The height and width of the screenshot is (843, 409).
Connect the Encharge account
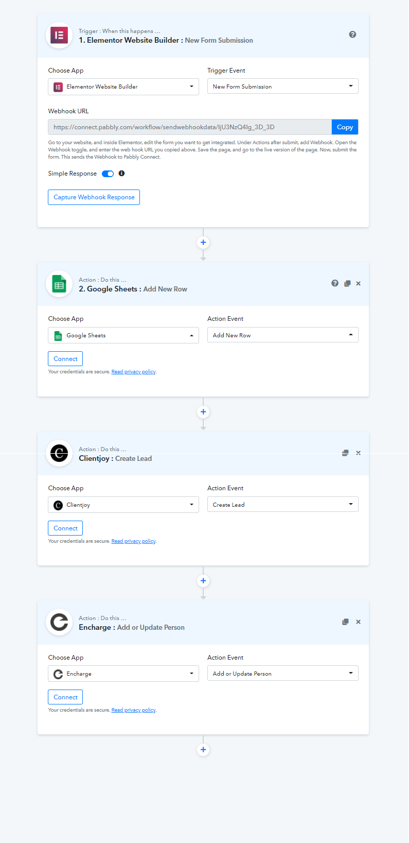point(65,697)
